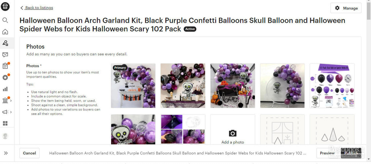Click the Cancel button

click(x=29, y=153)
